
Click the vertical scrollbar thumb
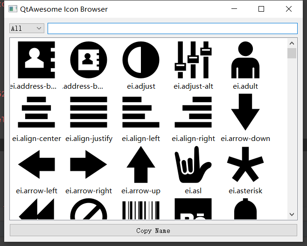point(292,53)
